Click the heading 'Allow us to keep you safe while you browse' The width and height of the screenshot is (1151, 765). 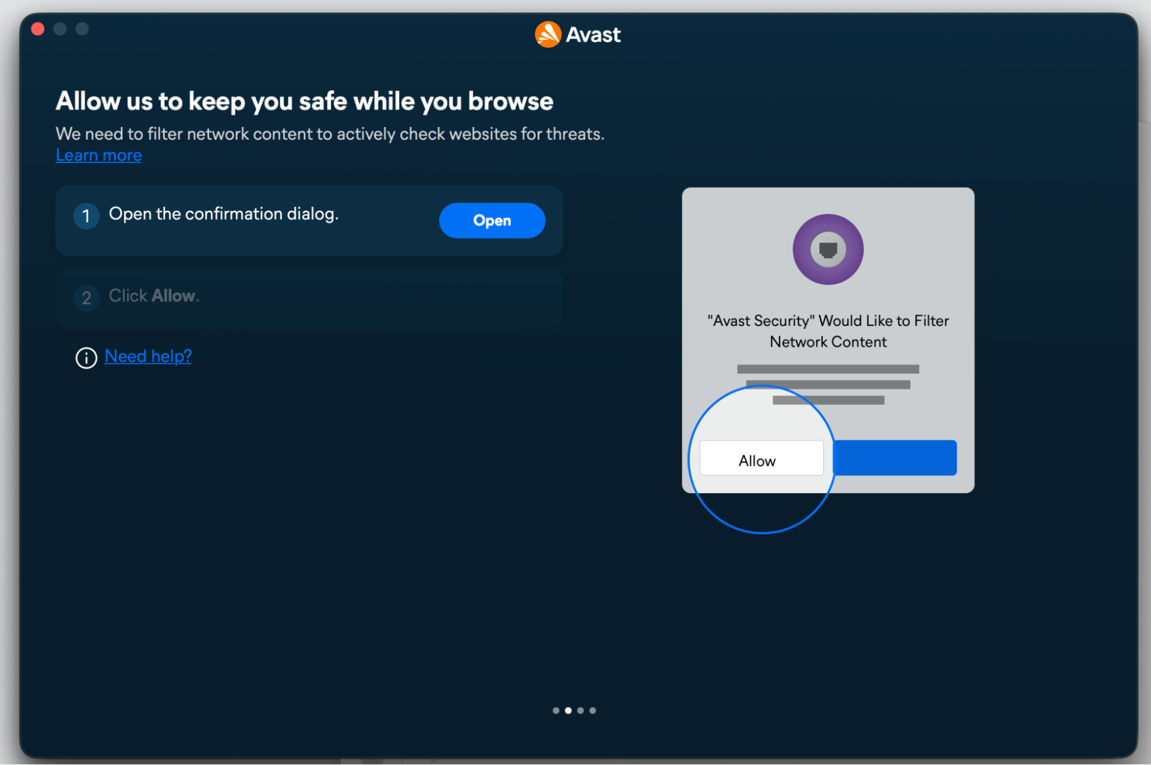click(x=305, y=101)
